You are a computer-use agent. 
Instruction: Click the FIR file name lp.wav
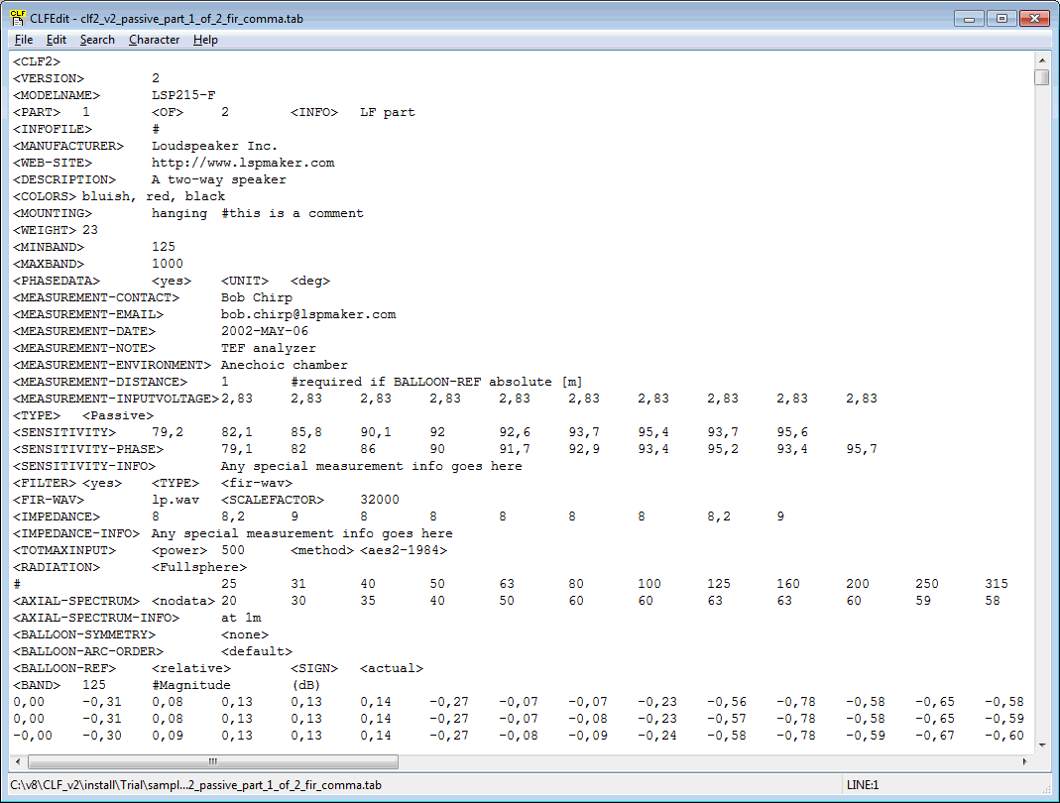[176, 500]
